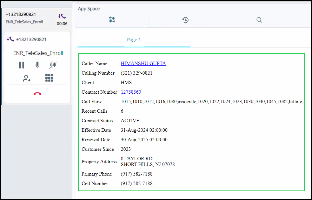
Task: Select the Page 1 tab
Action: coord(134,40)
